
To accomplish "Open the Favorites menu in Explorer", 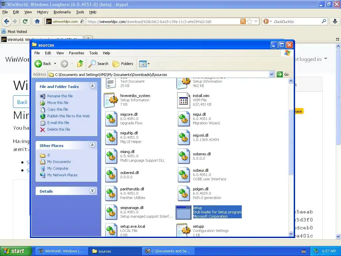I will (x=76, y=53).
